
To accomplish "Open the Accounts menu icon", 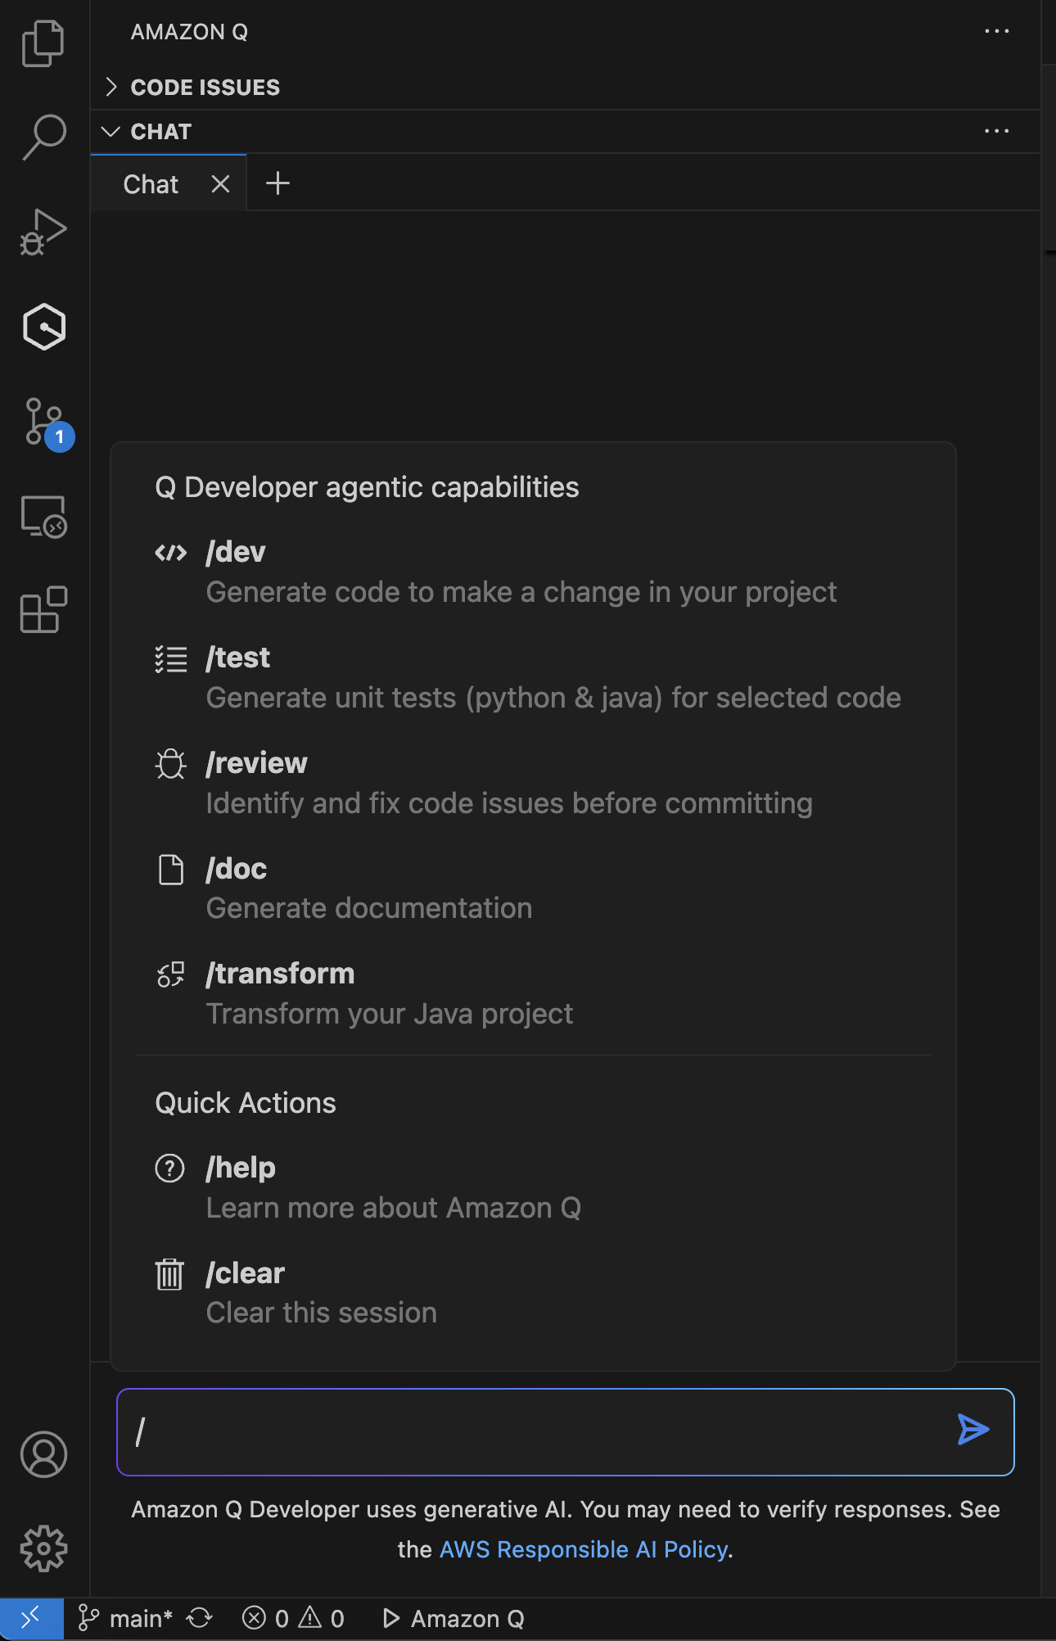I will [x=43, y=1454].
